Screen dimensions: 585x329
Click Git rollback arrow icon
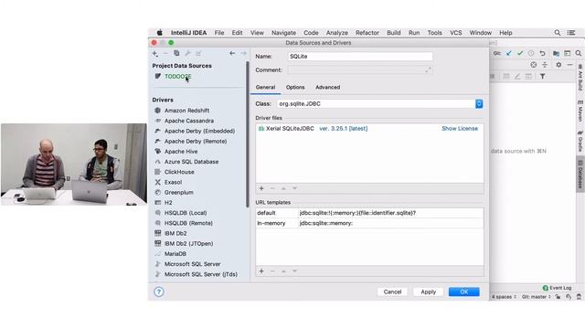[542, 53]
